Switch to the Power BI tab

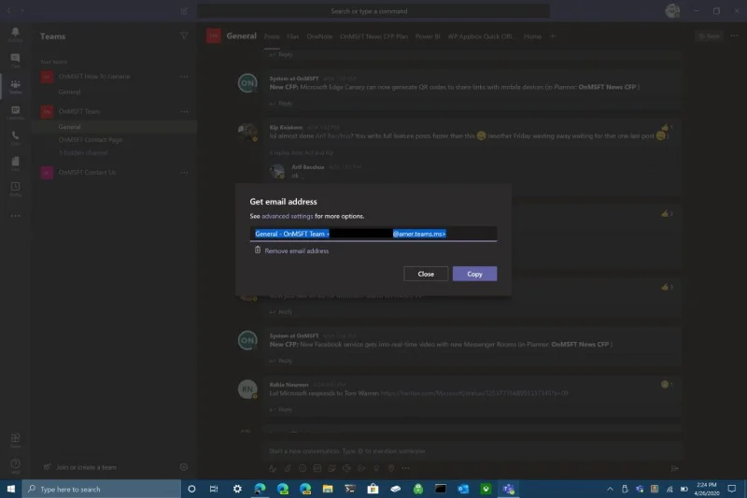pos(428,36)
